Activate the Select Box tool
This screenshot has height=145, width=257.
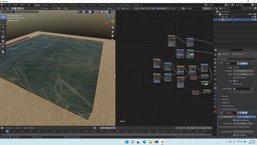click(x=3, y=17)
